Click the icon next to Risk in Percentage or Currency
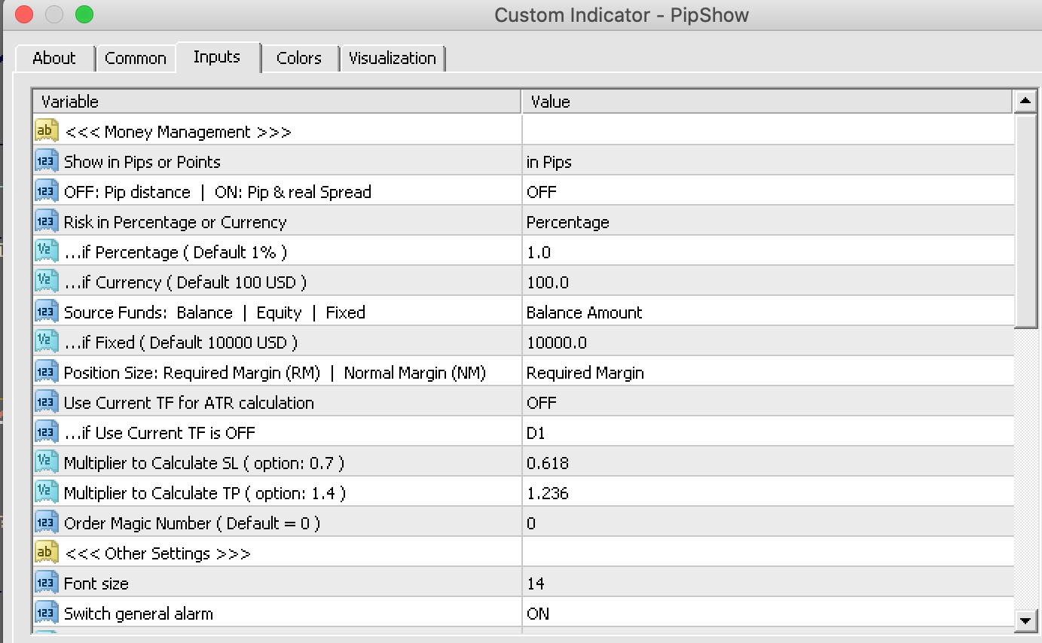This screenshot has height=643, width=1042. [x=46, y=222]
